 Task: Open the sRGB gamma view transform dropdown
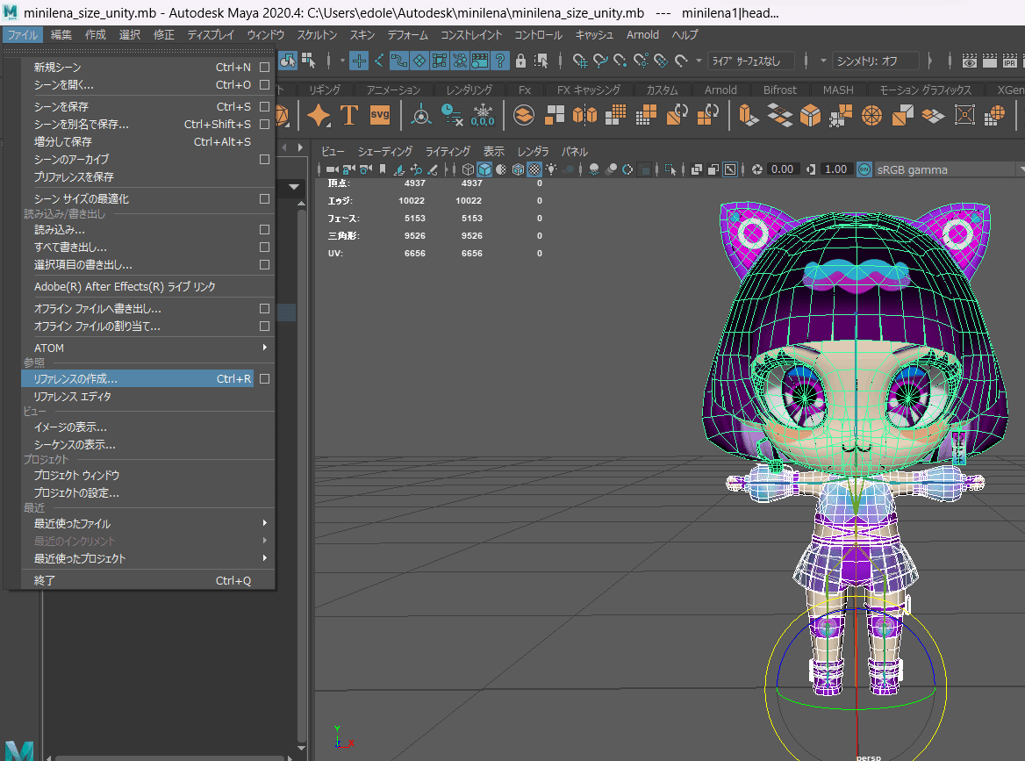coord(949,170)
